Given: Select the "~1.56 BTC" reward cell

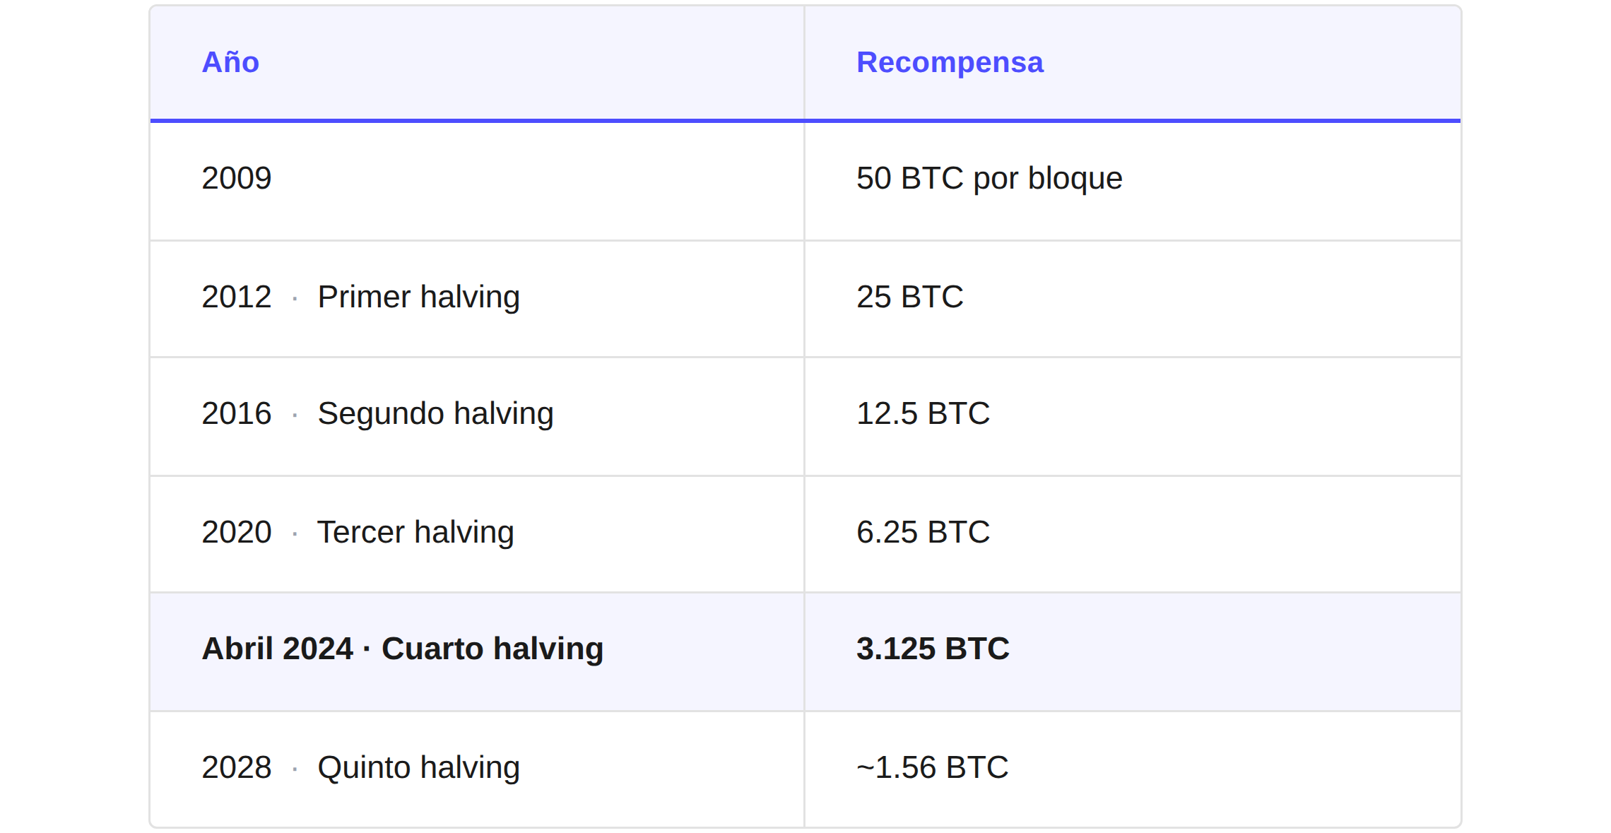Looking at the screenshot, I should tap(932, 767).
